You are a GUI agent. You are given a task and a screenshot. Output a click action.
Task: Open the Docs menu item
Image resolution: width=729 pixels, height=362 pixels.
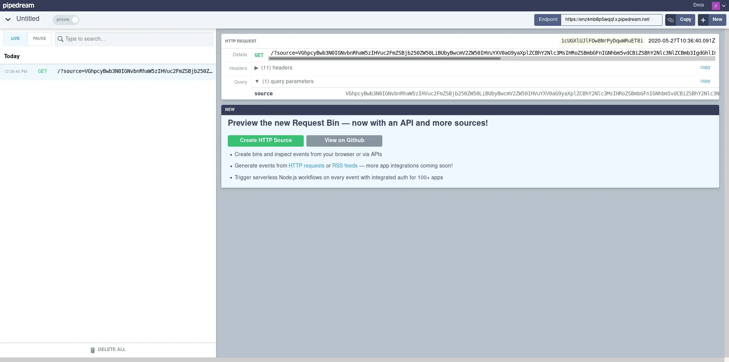(x=698, y=5)
